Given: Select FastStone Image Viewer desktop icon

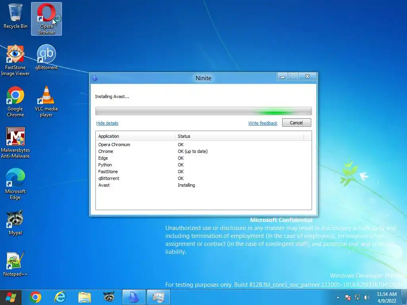Looking at the screenshot, I should (16, 60).
